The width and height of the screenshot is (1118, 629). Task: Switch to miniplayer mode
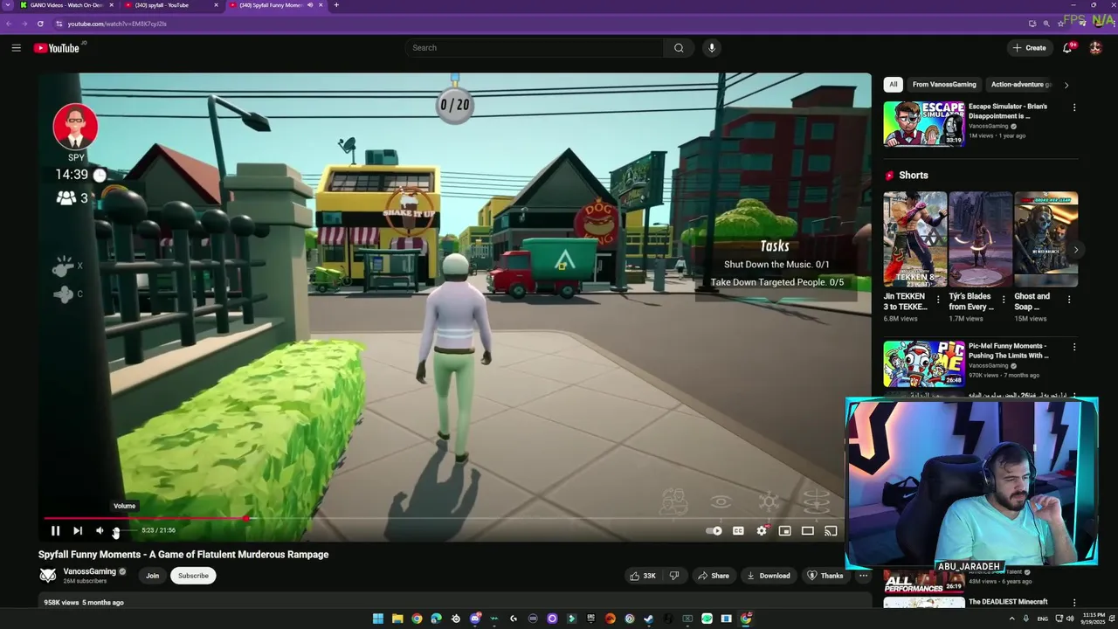[x=784, y=530]
